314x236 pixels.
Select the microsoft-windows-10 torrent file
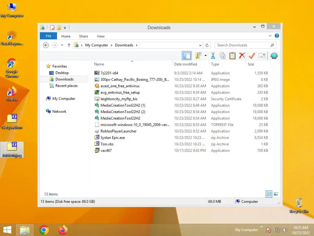point(181,125)
